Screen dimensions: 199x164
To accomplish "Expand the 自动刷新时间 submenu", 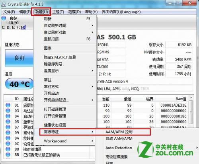I will tap(65, 25).
